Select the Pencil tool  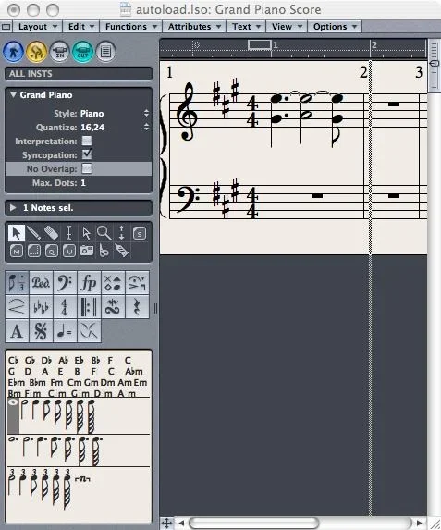pos(34,233)
